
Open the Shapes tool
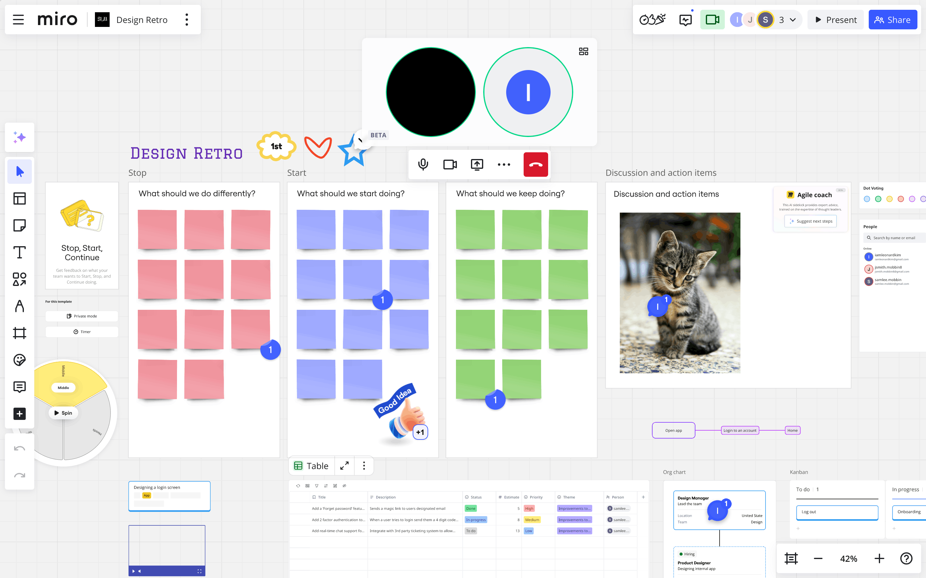(20, 279)
